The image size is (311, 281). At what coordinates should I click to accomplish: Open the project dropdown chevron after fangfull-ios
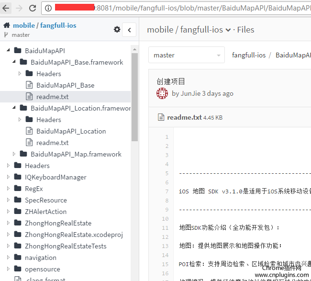click(228, 30)
